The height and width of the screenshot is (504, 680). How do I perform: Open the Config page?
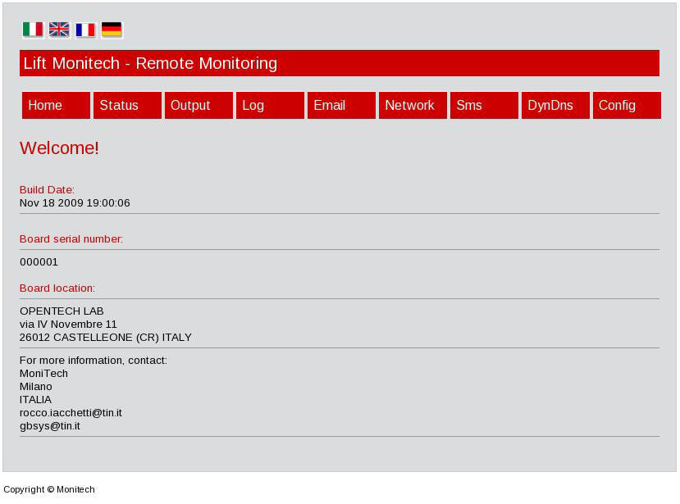pyautogui.click(x=627, y=105)
